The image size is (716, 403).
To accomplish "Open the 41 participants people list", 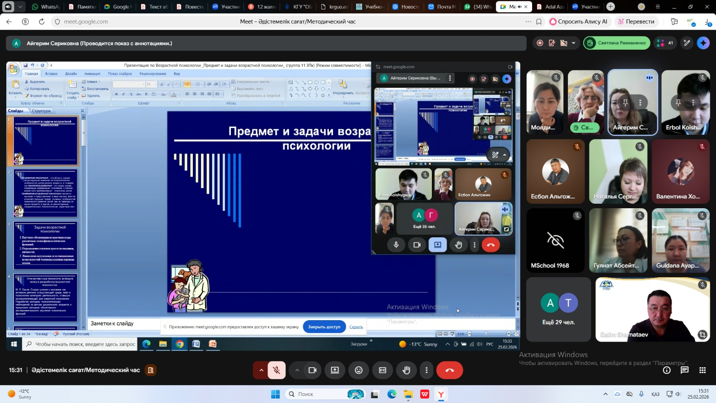I will click(665, 43).
